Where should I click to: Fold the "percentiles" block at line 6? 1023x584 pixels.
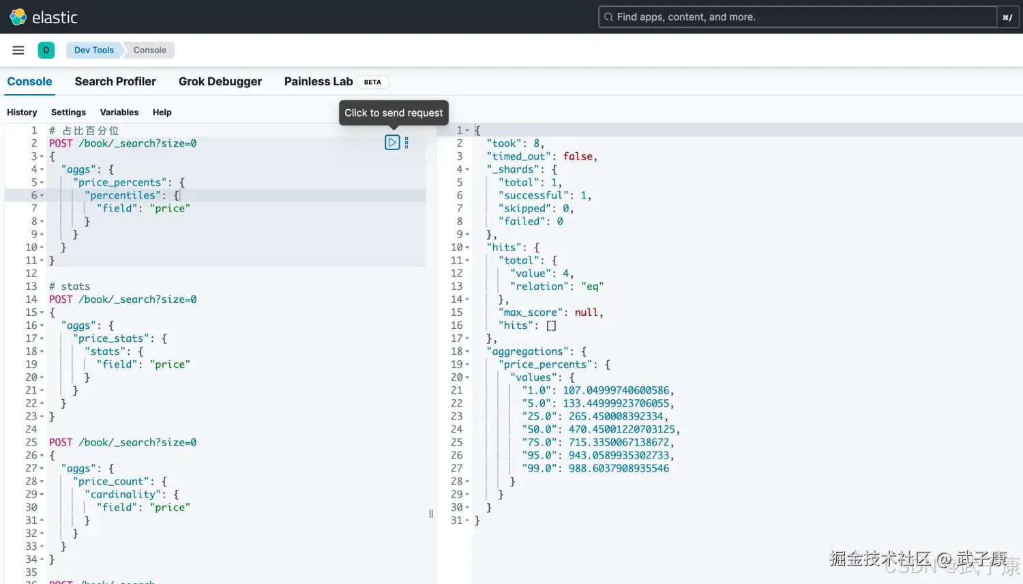[x=42, y=196]
